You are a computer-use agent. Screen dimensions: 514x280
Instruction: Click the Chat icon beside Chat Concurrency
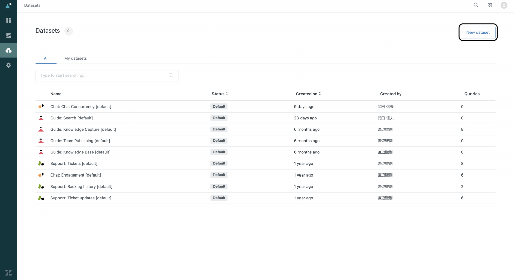pos(41,106)
